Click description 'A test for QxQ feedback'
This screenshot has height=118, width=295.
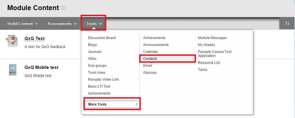coord(45,47)
